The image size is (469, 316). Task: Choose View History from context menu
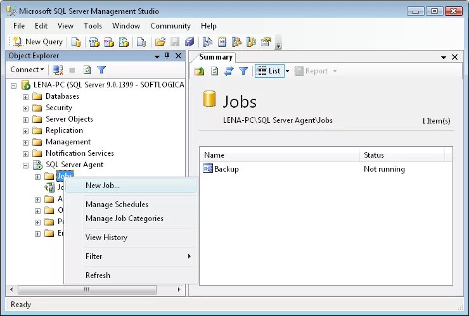click(x=131, y=237)
